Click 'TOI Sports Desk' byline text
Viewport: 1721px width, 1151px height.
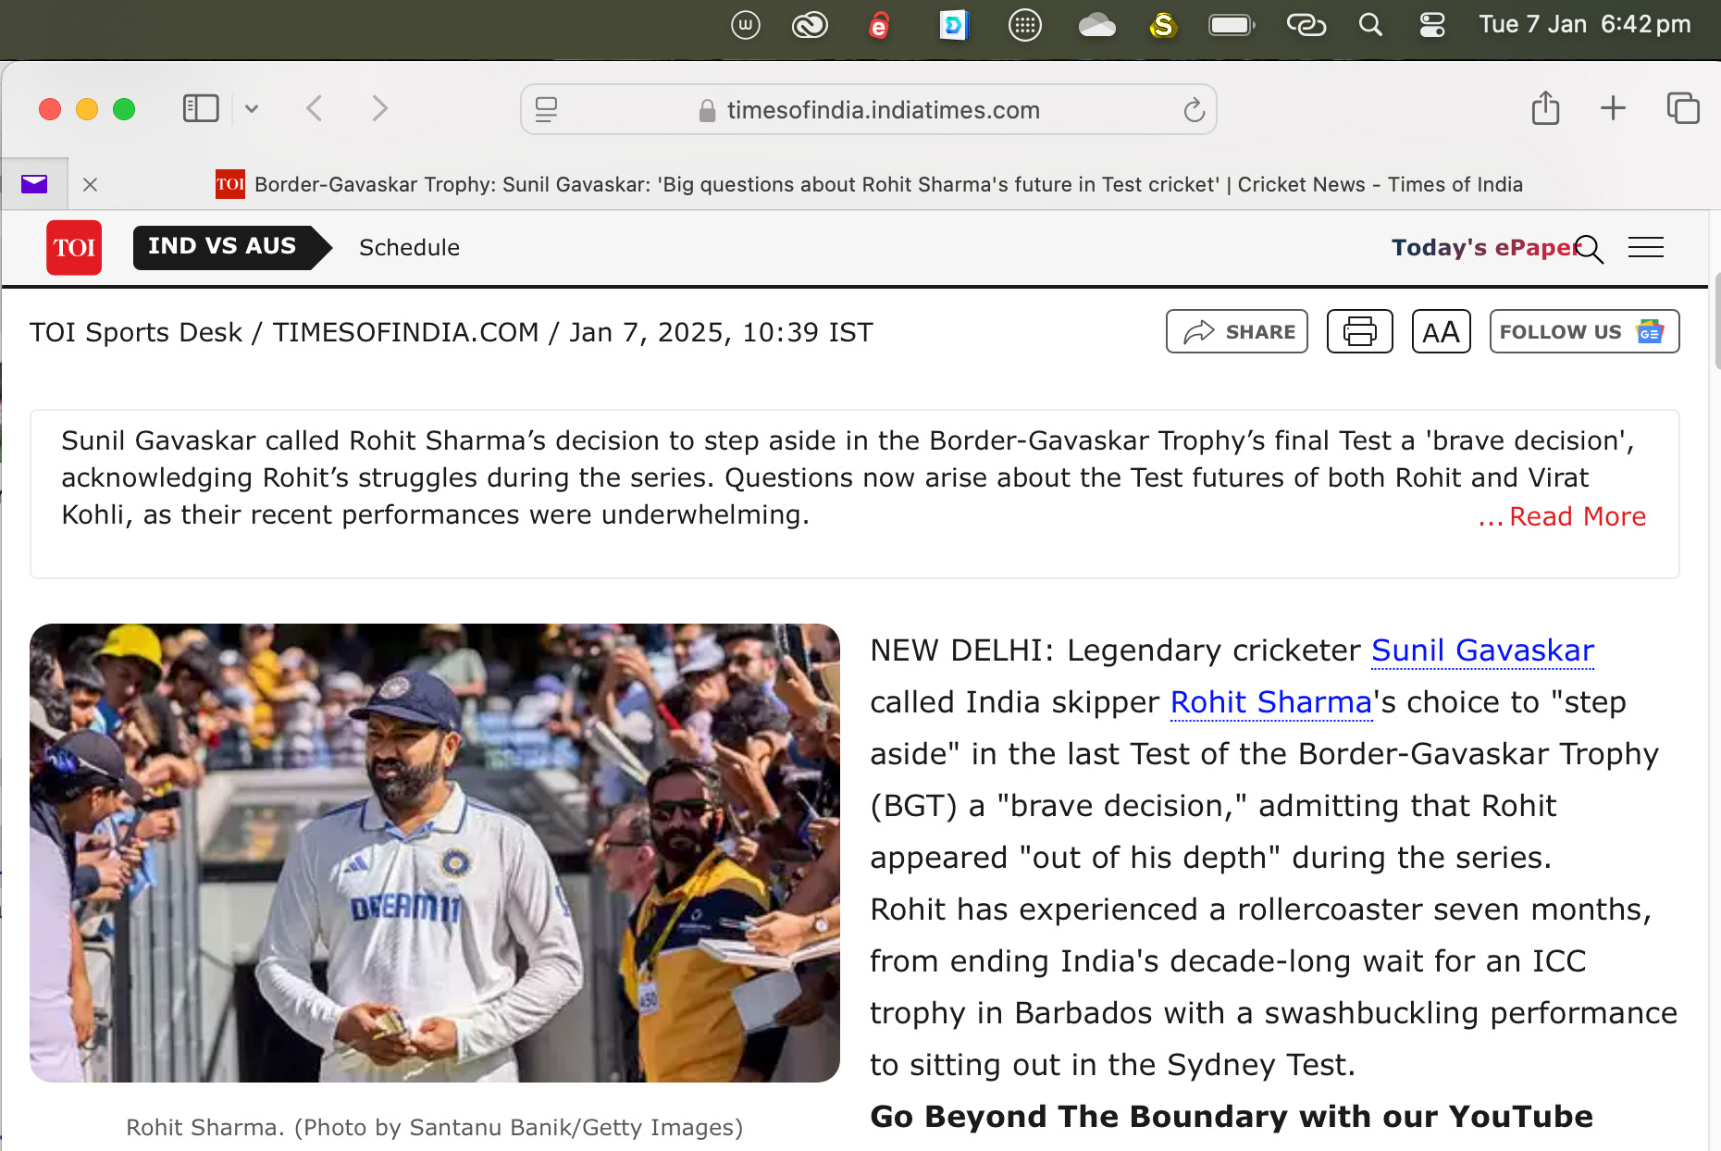tap(136, 332)
